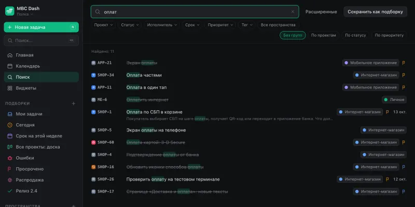415x207 pixels.
Task: Expand the Срок filter dropdown
Action: pos(192,25)
